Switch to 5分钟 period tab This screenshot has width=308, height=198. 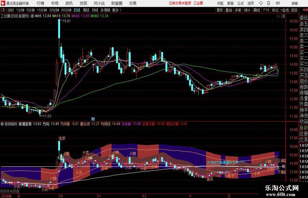31,10
